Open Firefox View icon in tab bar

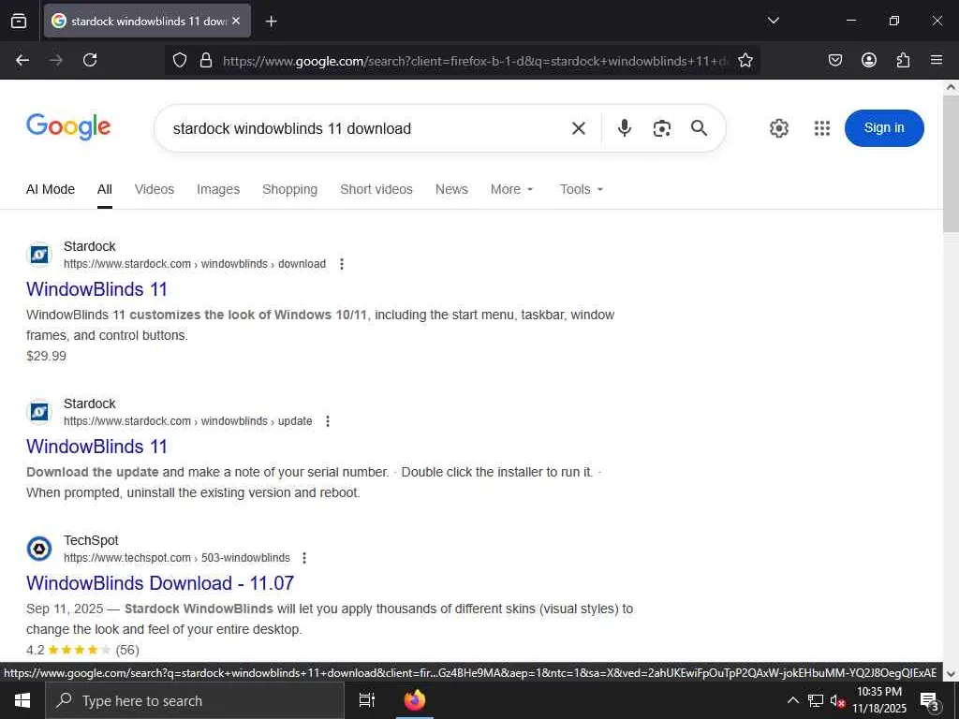pos(19,21)
